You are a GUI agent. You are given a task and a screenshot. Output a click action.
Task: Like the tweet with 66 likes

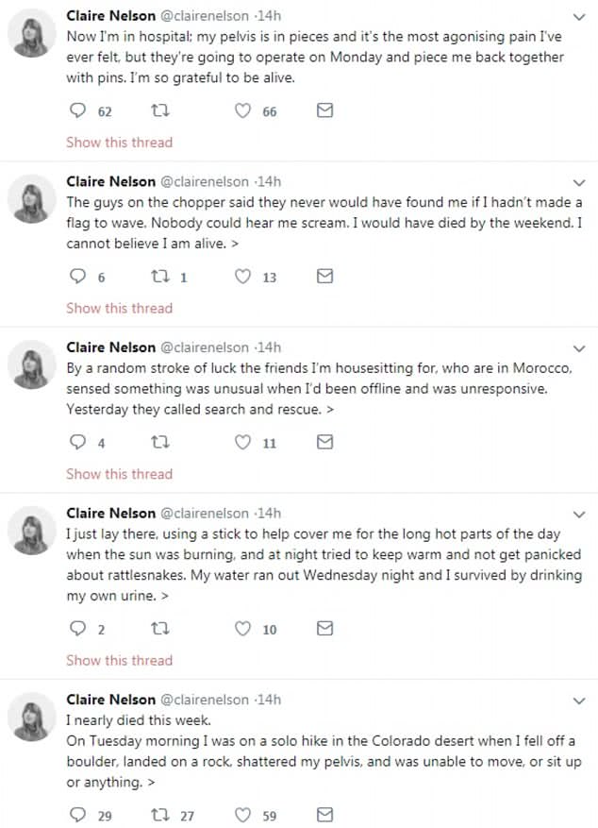[242, 111]
